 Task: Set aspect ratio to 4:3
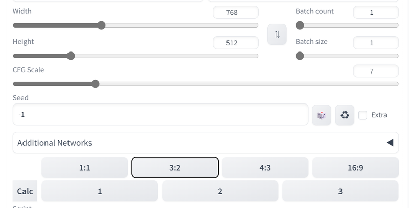[x=265, y=167]
